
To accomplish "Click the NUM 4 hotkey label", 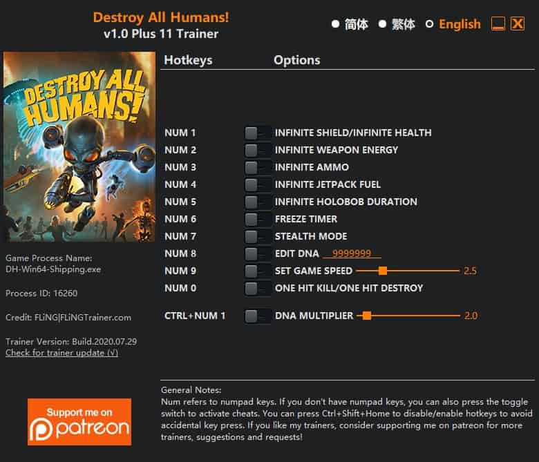I will click(x=180, y=185).
